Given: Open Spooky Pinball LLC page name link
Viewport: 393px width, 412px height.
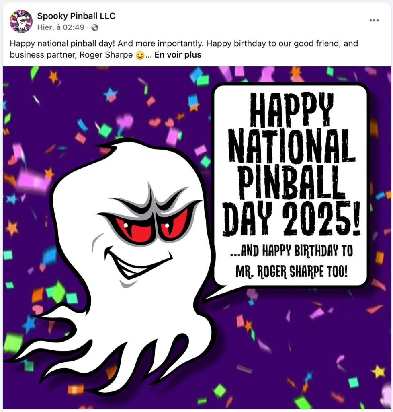Looking at the screenshot, I should click(x=76, y=16).
